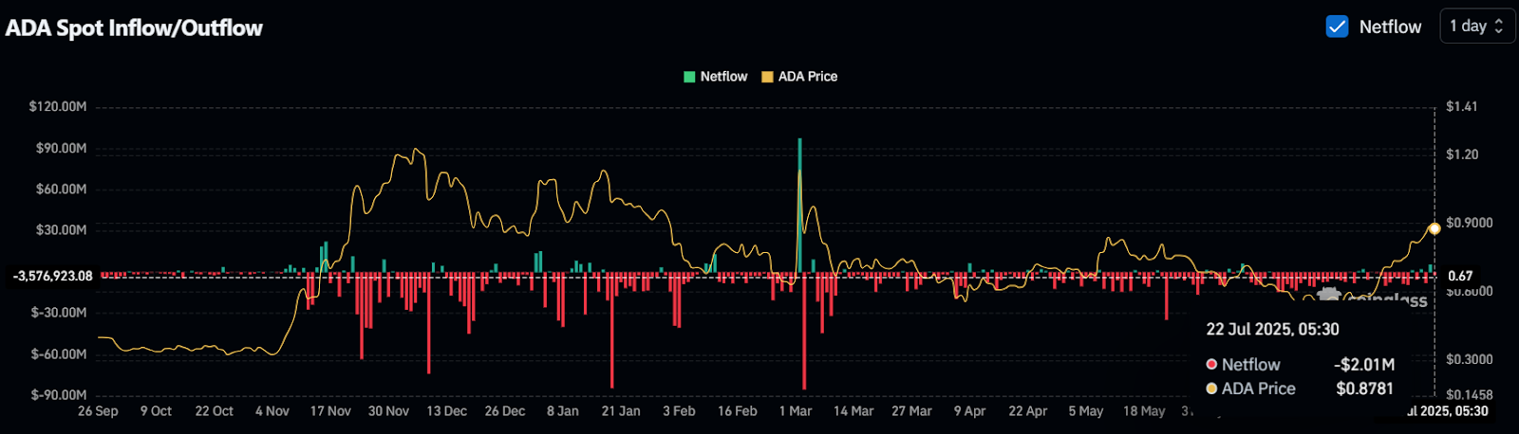The width and height of the screenshot is (1519, 434).
Task: Click the 18 May date label
Action: pyautogui.click(x=1144, y=411)
